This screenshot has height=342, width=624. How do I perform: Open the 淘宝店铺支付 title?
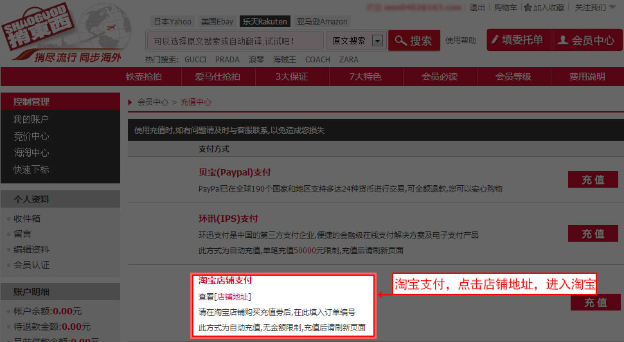(226, 280)
